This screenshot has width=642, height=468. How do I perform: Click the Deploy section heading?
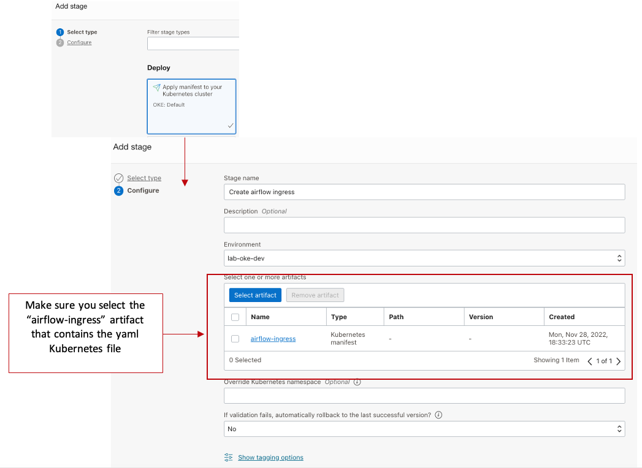(x=158, y=68)
